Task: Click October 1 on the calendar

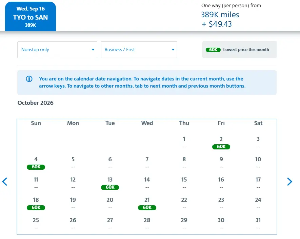Action: tap(184, 142)
